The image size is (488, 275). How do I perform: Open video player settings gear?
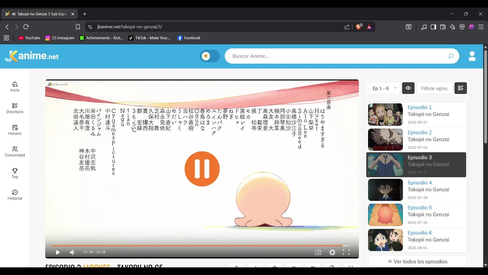point(332,252)
